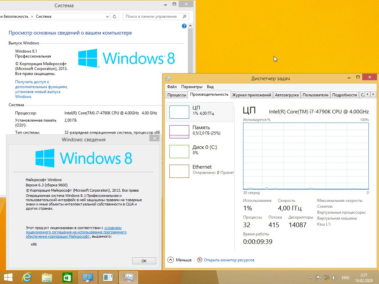Click the ENG language indicator in the tray
Viewport: 379px width, 284px height.
coord(345,277)
